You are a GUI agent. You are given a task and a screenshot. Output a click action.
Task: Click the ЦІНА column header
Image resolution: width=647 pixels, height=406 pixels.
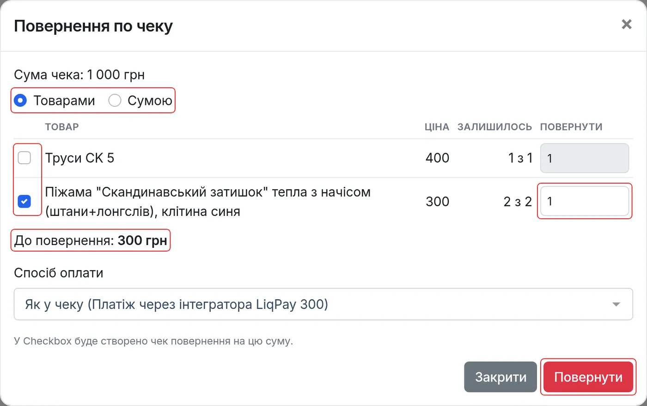pos(437,127)
